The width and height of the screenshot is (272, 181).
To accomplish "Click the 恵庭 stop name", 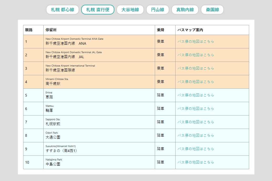I will [x=49, y=97].
